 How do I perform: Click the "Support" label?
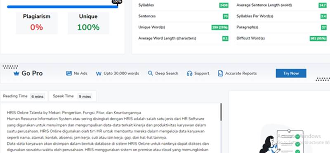pos(202,74)
